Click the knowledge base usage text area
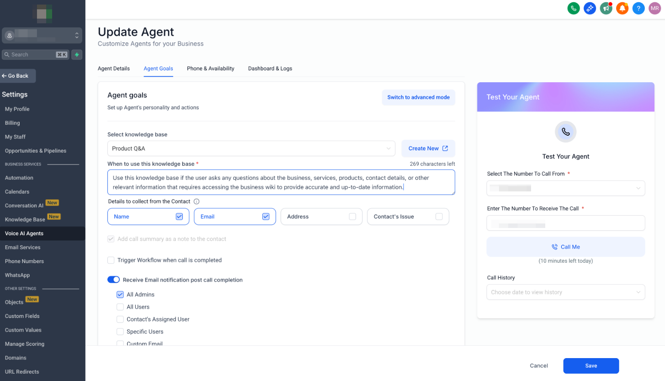 click(281, 182)
